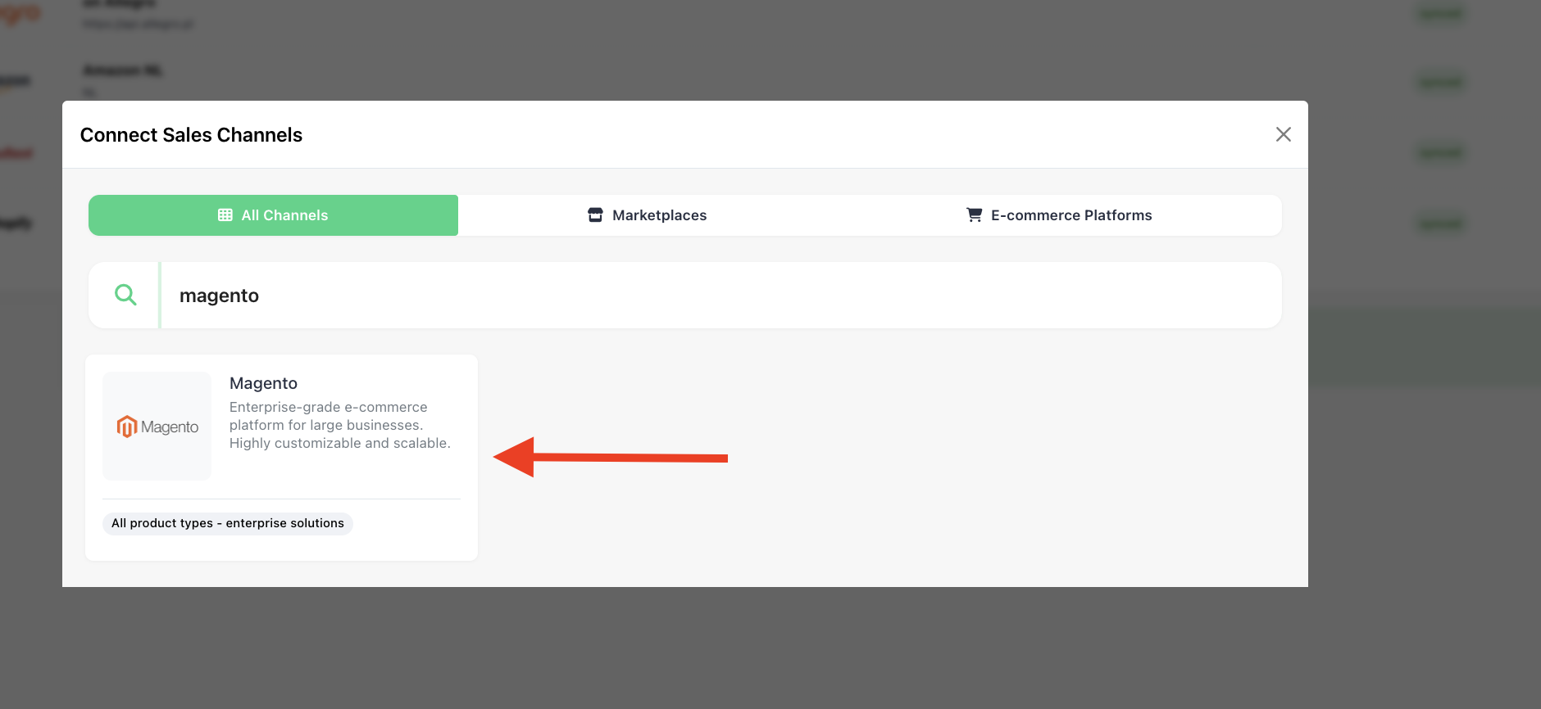Click the blurred Amazon NL row behind dialog

123,71
